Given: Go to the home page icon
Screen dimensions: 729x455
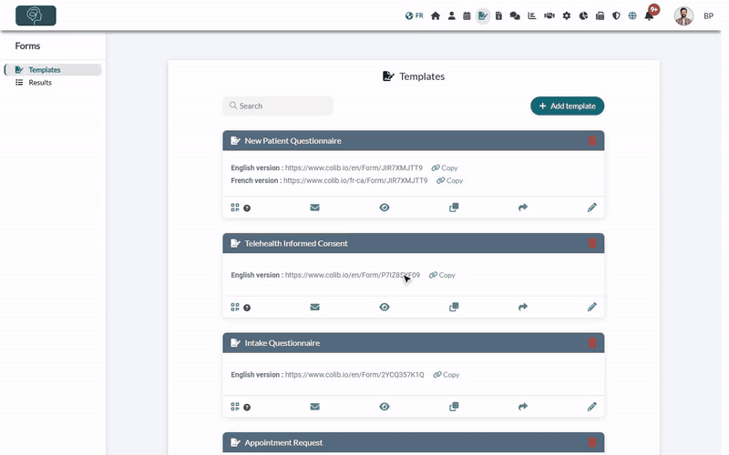Looking at the screenshot, I should (x=436, y=15).
